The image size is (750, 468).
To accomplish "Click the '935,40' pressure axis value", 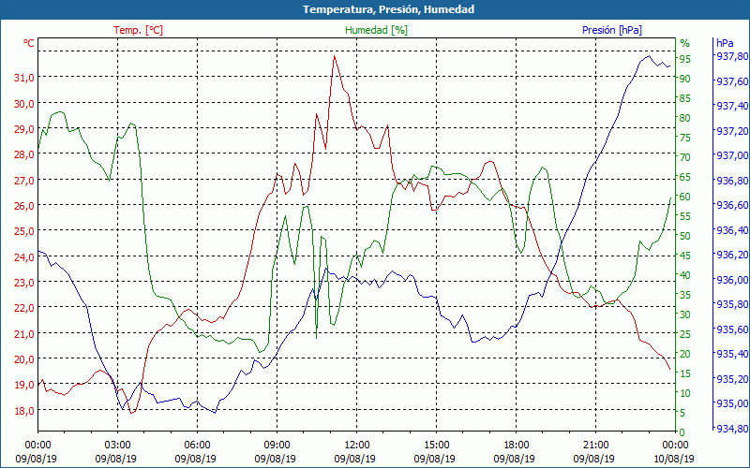I will coord(731,354).
